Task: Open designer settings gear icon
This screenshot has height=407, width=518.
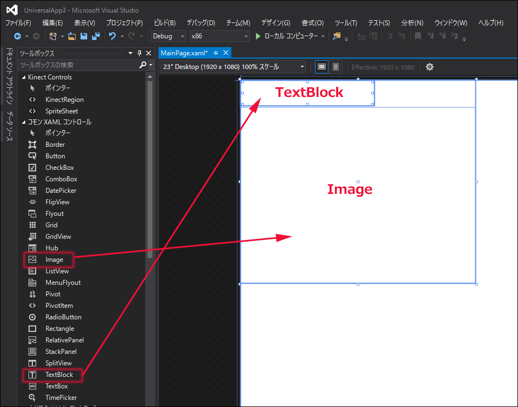Action: [429, 67]
